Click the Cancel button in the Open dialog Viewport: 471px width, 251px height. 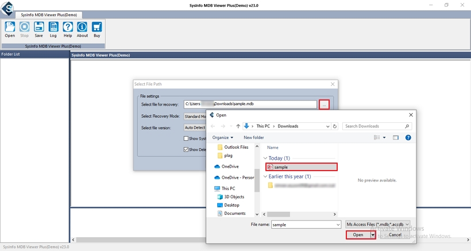coord(395,234)
